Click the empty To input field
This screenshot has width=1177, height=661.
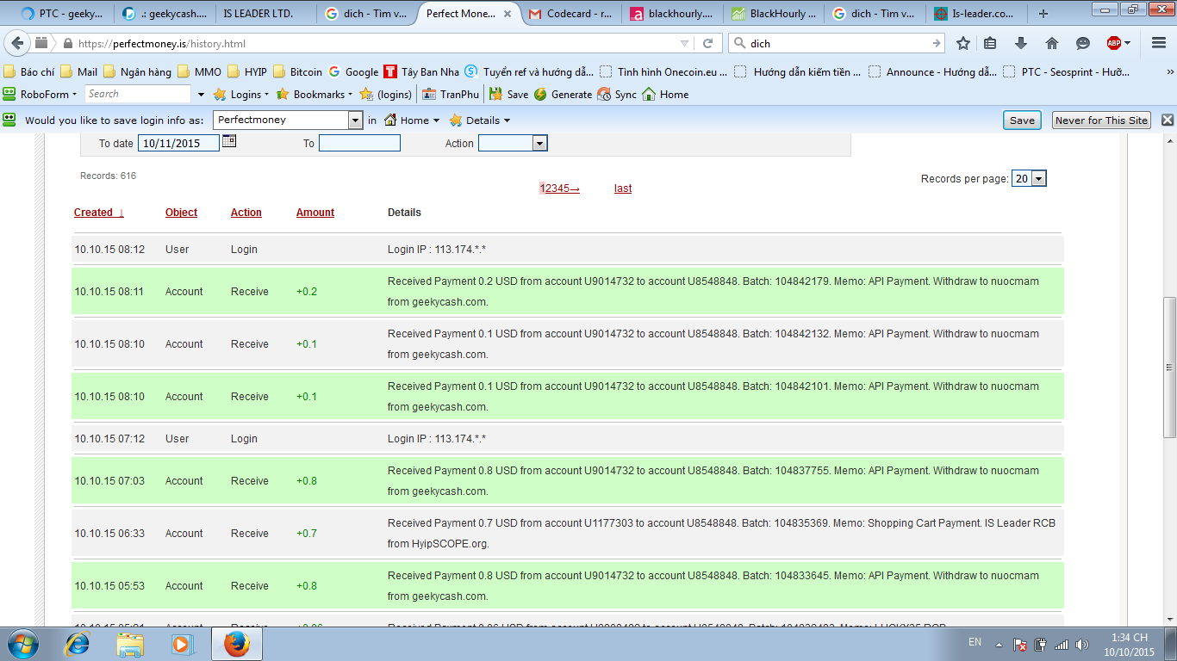359,144
